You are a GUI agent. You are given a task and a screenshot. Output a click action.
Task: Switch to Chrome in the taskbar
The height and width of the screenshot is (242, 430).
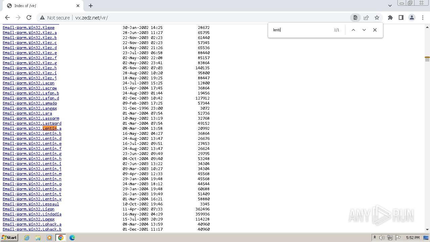[61, 238]
